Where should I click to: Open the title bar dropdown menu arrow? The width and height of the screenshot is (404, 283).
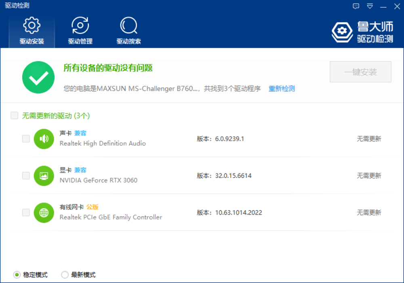(370, 6)
